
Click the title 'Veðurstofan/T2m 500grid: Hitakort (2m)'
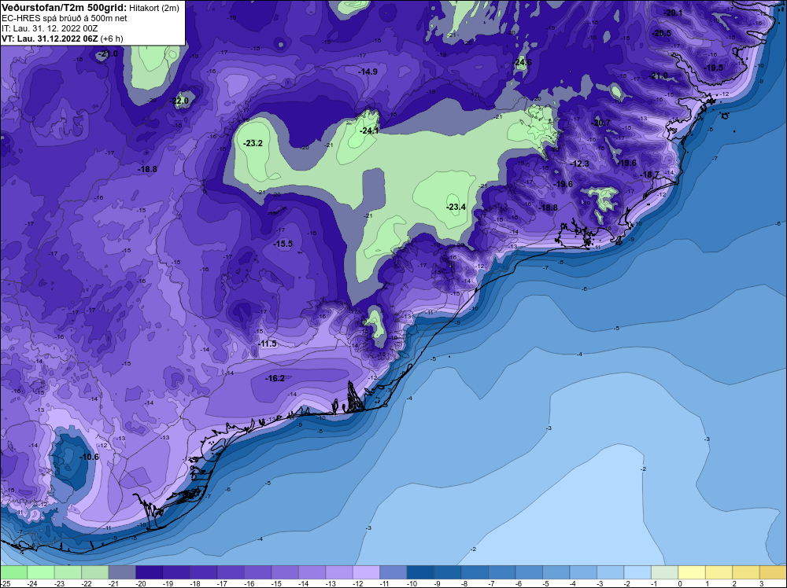[x=91, y=8]
